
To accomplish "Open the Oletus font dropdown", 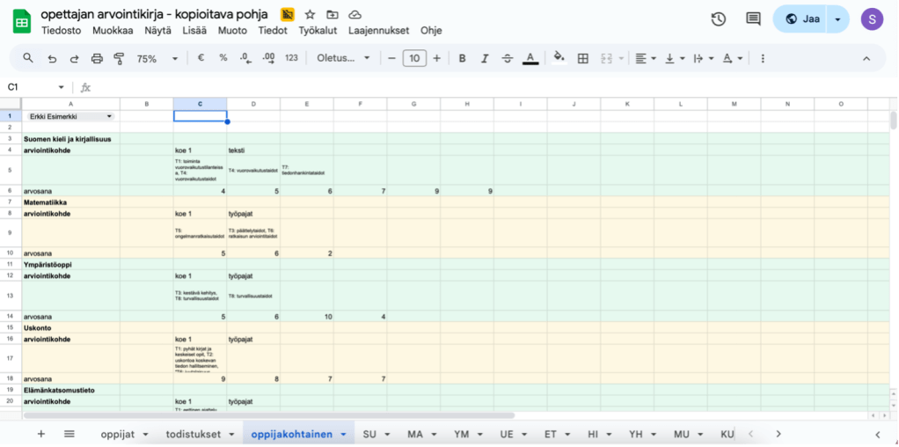I will 343,59.
